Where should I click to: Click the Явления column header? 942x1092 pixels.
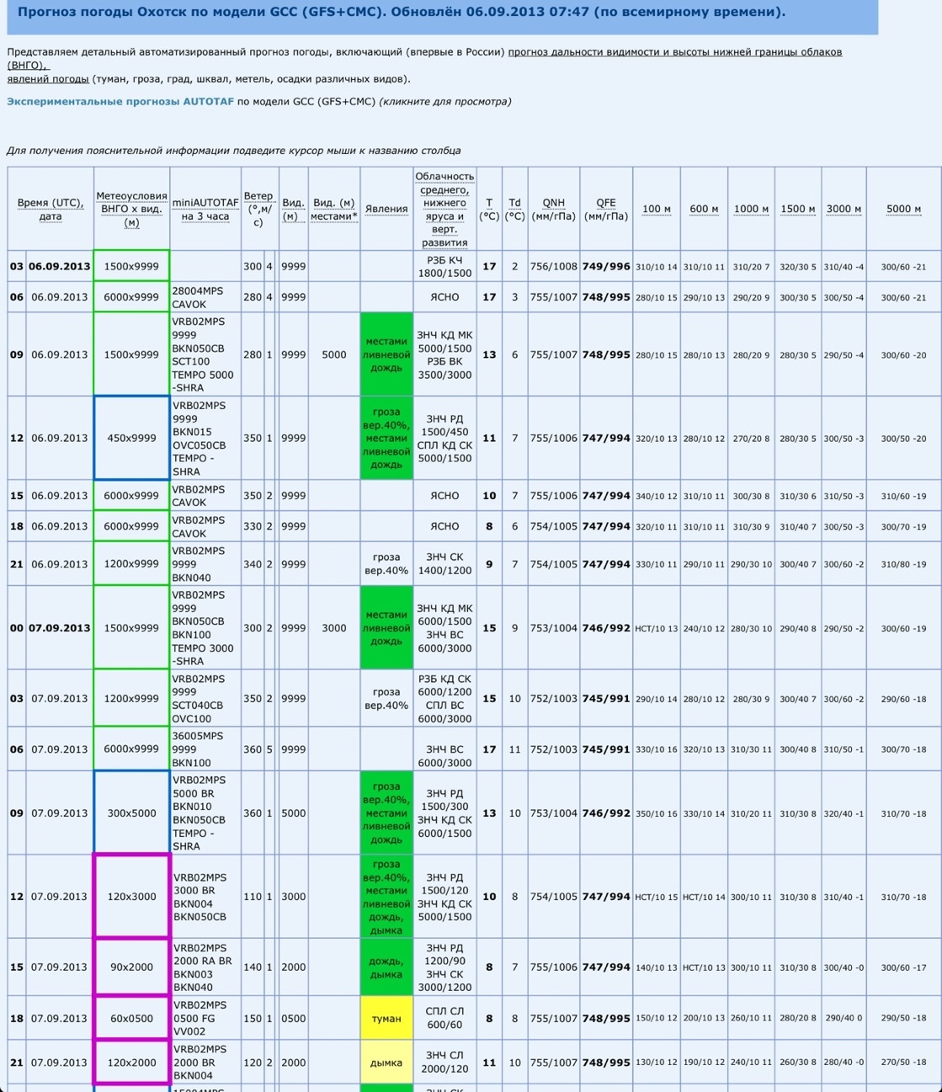coord(386,209)
